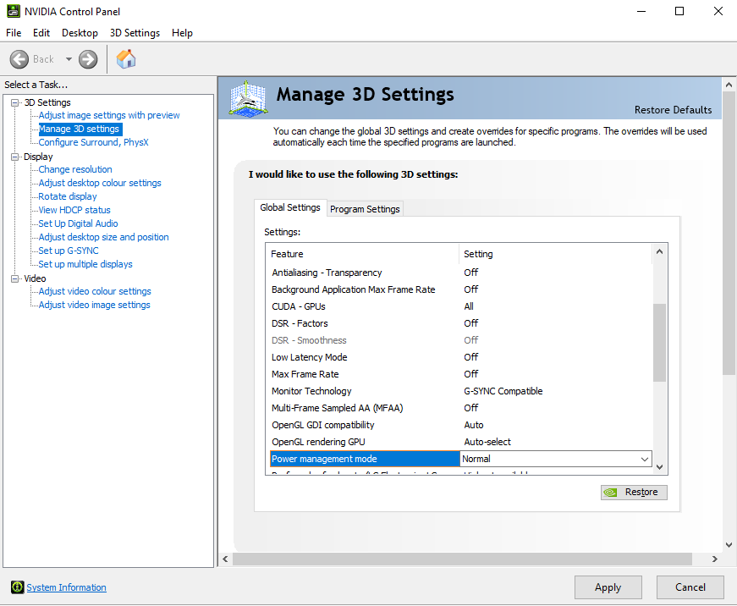Image resolution: width=737 pixels, height=606 pixels.
Task: Maximize the NVIDIA Control Panel window
Action: [x=679, y=11]
